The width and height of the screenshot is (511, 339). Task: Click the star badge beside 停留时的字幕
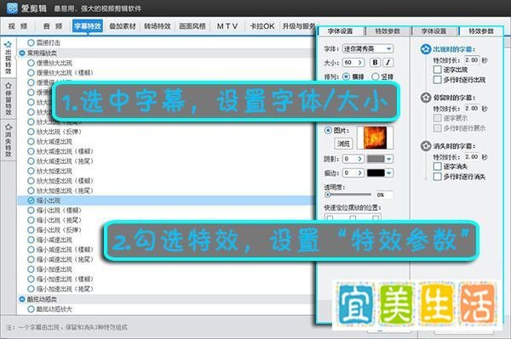pyautogui.click(x=426, y=98)
